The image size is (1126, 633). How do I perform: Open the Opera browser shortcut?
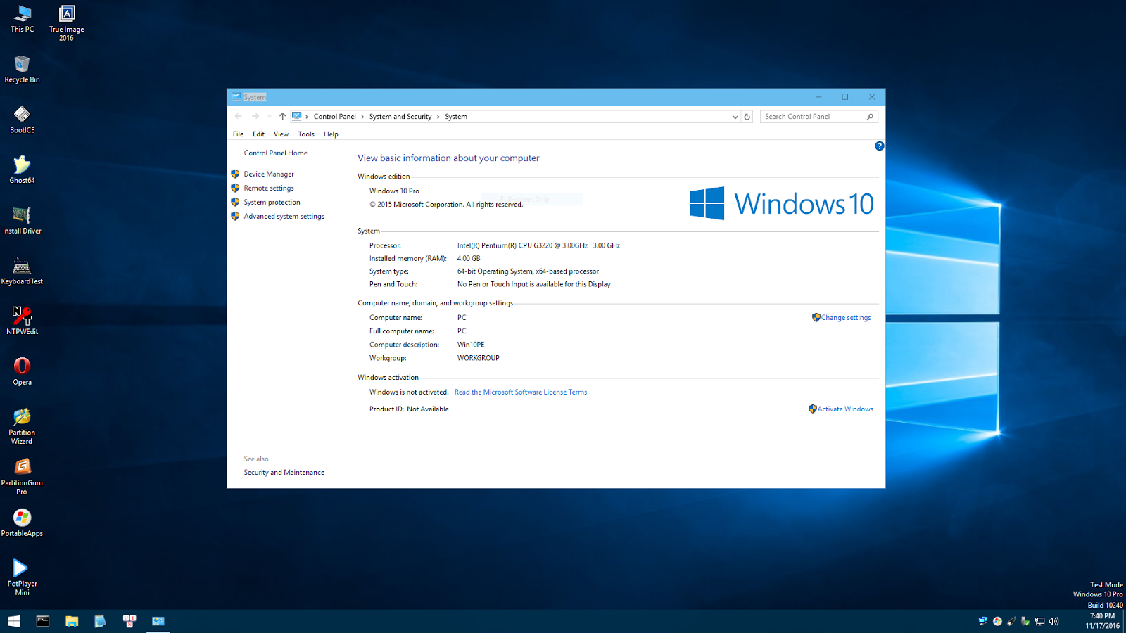click(x=21, y=366)
